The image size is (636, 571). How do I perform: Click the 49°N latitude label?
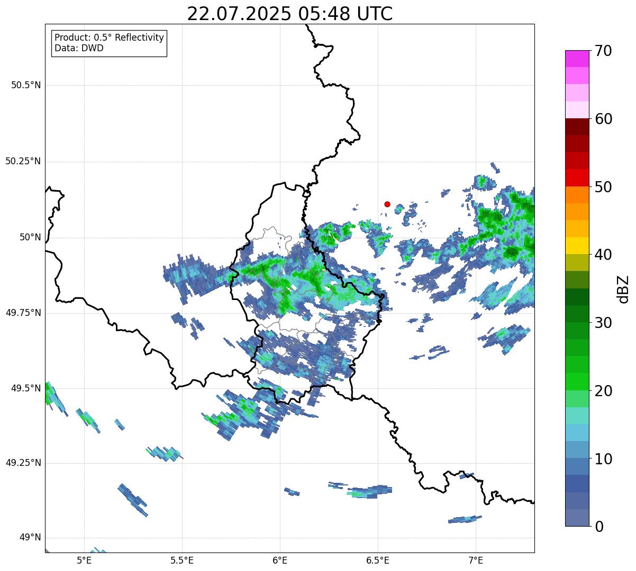coord(30,538)
